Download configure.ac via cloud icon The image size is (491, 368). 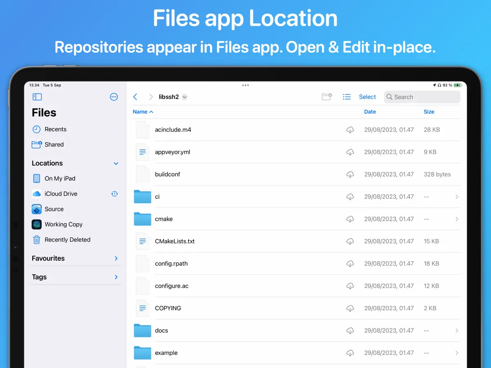click(350, 286)
